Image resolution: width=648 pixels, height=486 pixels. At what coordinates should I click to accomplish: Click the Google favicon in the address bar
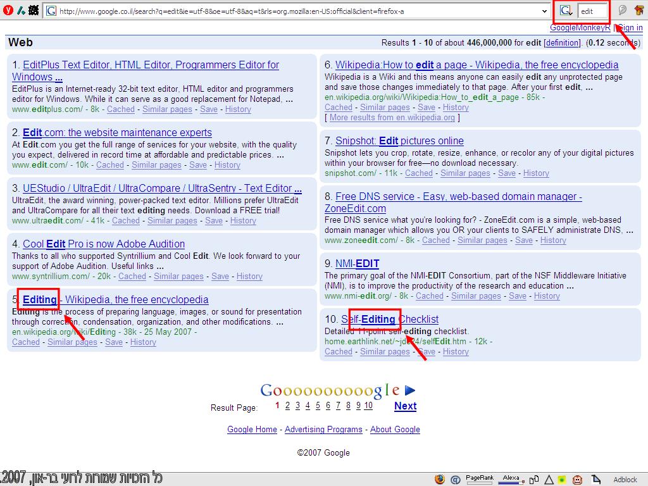click(x=51, y=11)
